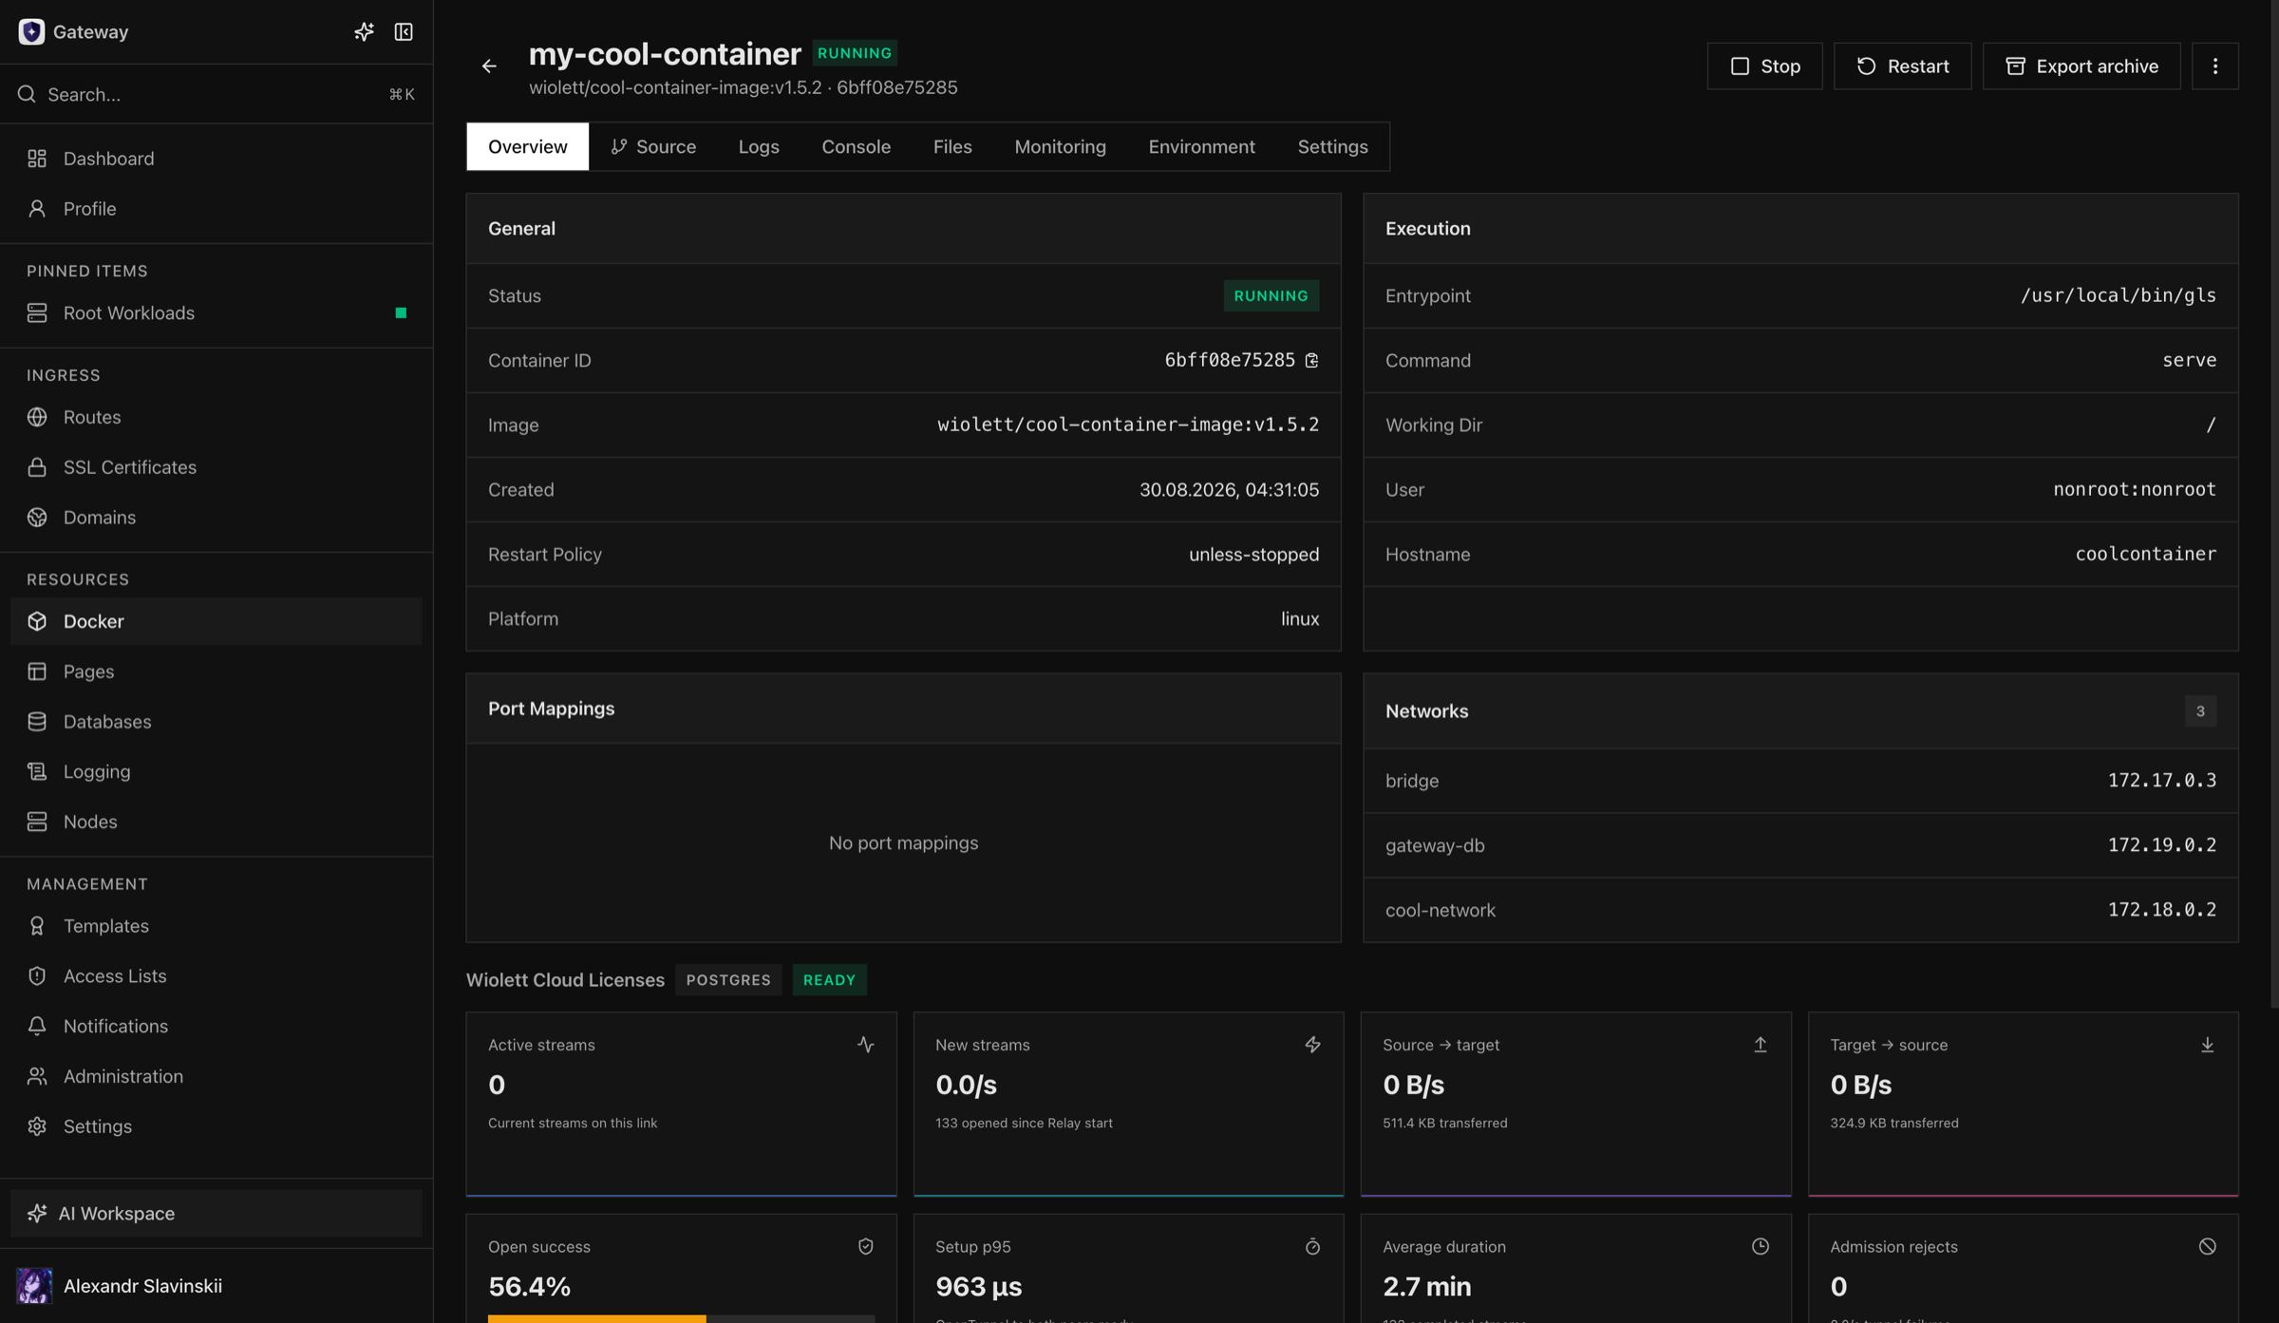Select Docker under Resources

coord(217,621)
